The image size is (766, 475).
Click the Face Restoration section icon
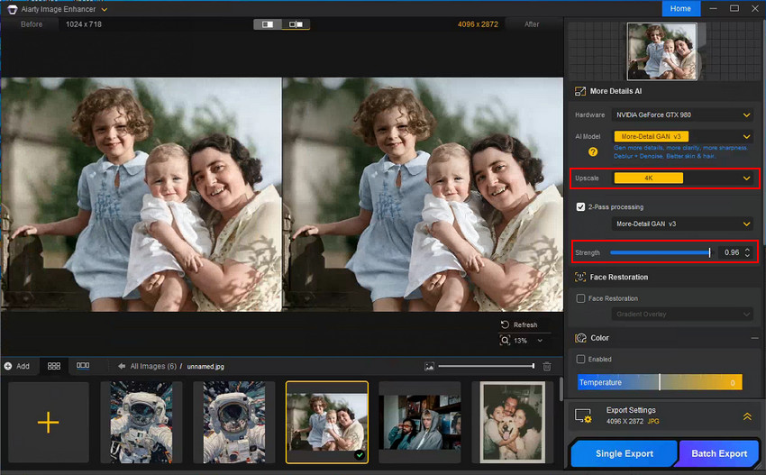pos(580,277)
